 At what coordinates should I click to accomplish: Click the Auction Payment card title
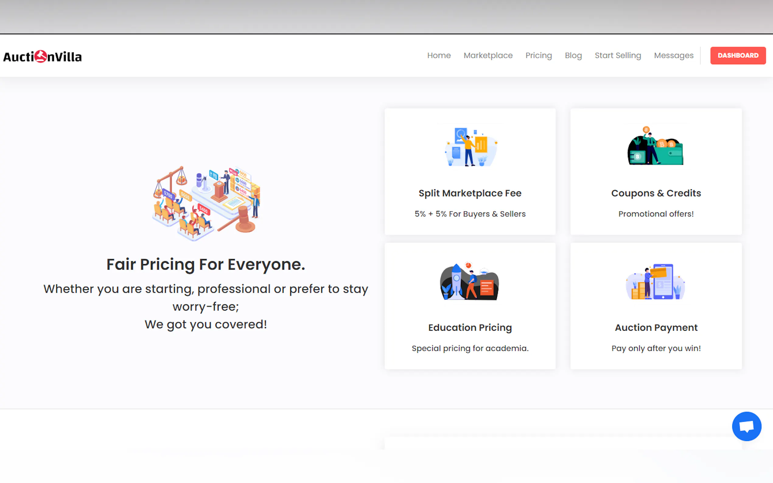coord(656,328)
